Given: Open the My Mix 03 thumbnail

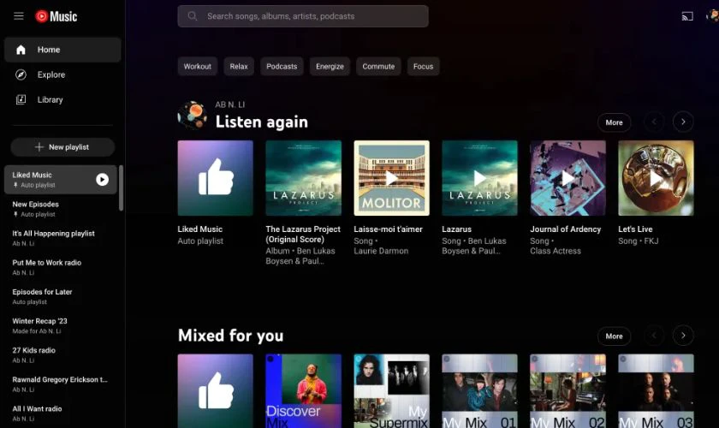Looking at the screenshot, I should 656,391.
